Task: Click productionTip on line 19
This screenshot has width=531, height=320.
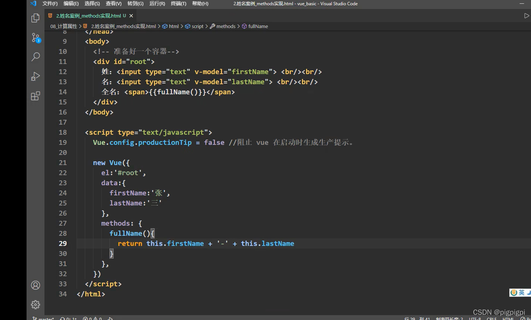Action: point(165,142)
